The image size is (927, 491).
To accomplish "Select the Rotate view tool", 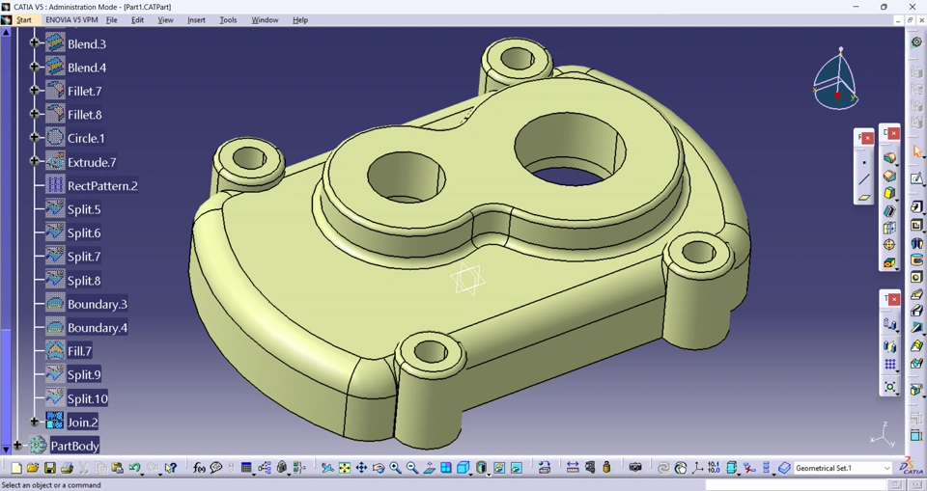I will (379, 468).
